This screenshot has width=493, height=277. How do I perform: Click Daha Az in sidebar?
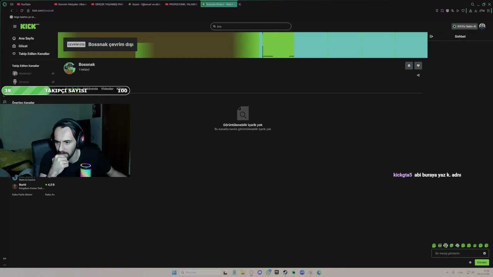pos(50,195)
